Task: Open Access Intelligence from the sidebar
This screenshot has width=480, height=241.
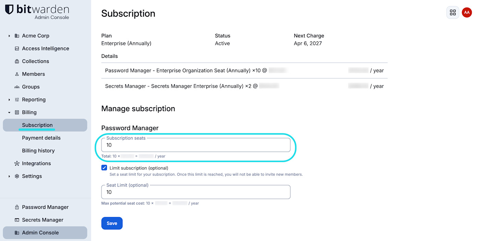Action: tap(16, 48)
